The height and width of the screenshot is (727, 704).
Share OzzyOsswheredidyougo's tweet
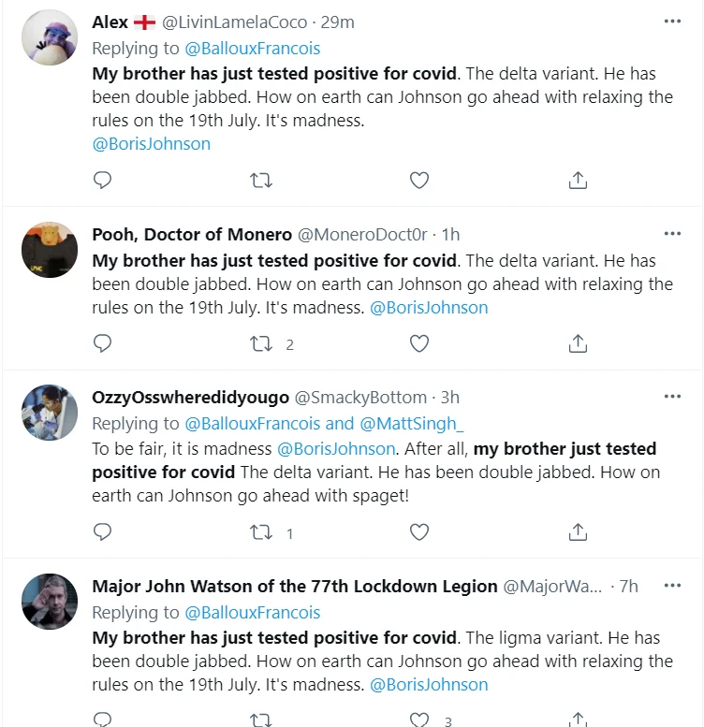pyautogui.click(x=578, y=532)
